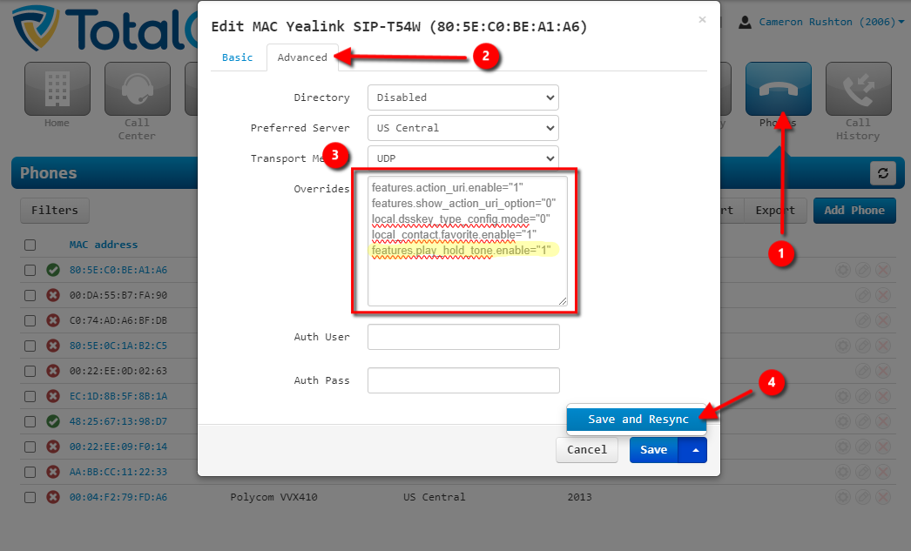Open the Transport Method dropdown showing UDP
The height and width of the screenshot is (551, 911).
(x=463, y=158)
